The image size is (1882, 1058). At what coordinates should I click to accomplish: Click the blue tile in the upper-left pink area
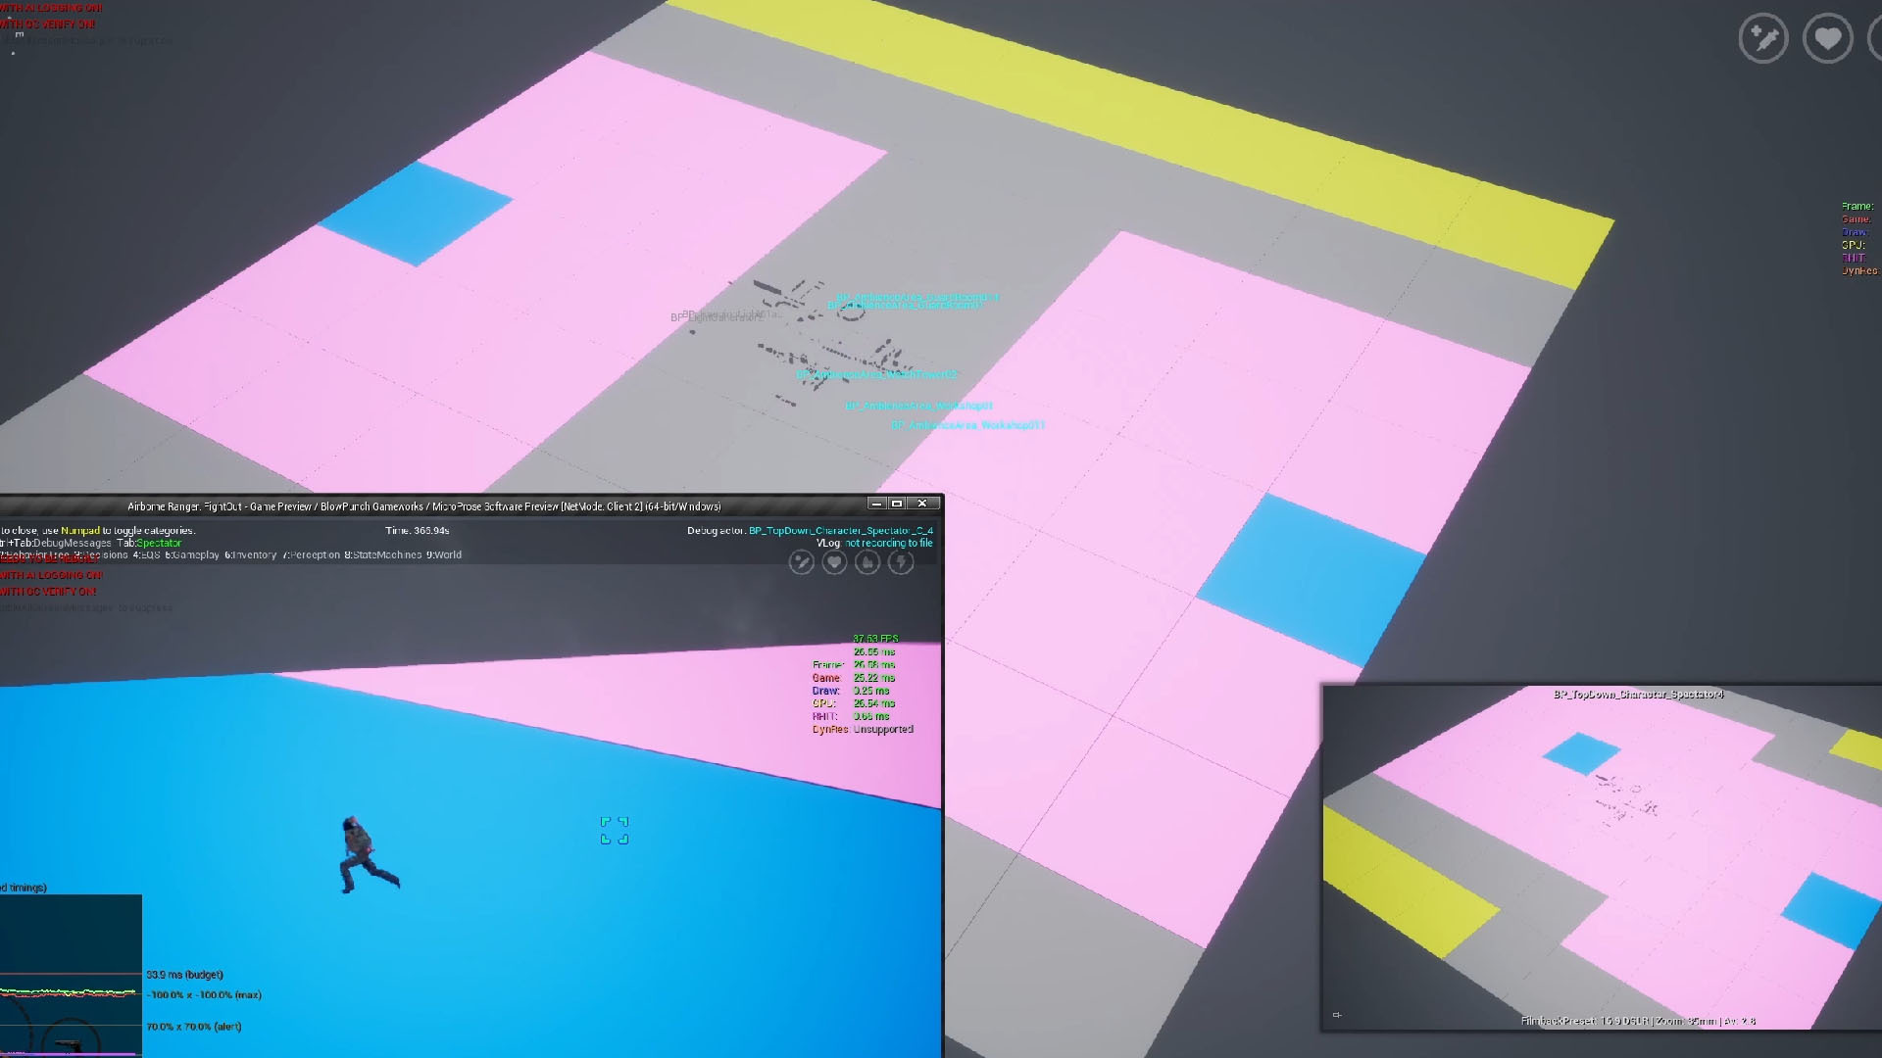[x=416, y=213]
